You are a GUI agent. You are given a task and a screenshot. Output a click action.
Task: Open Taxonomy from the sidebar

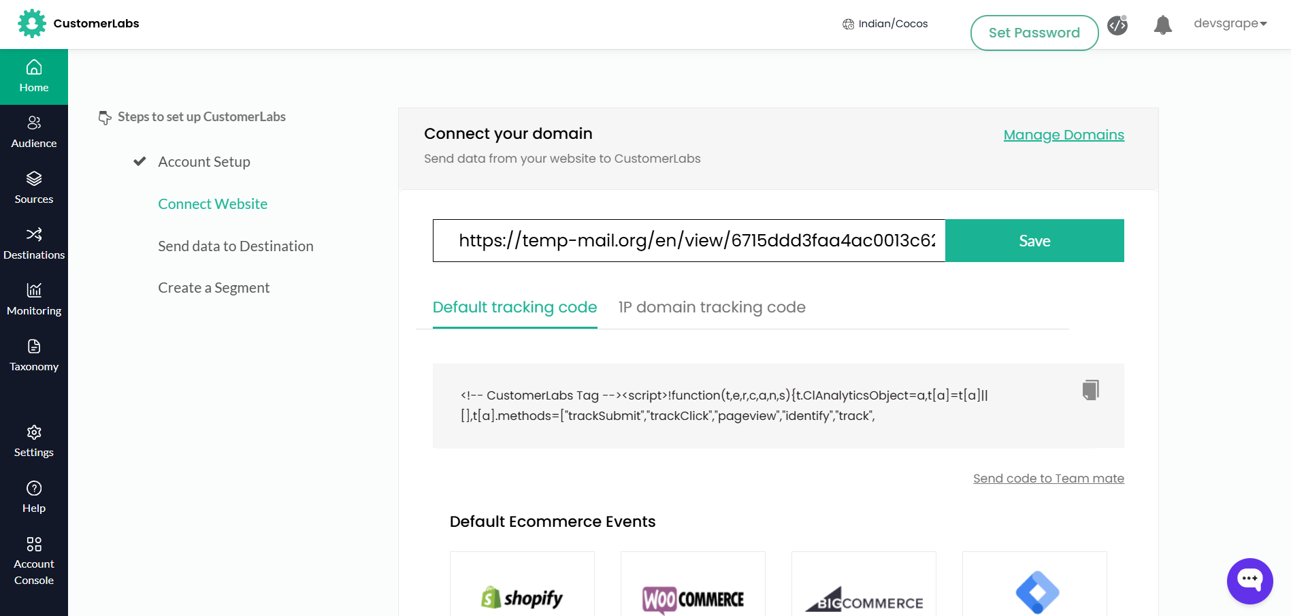(34, 355)
